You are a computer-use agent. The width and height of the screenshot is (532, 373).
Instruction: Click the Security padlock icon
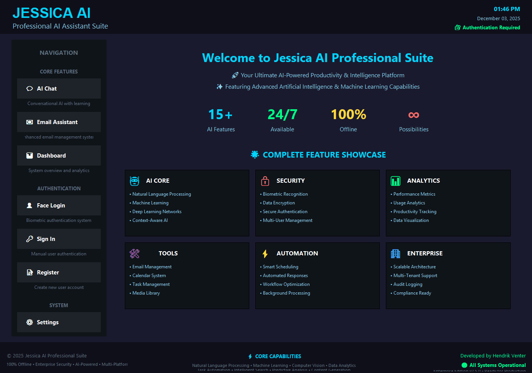pos(265,181)
